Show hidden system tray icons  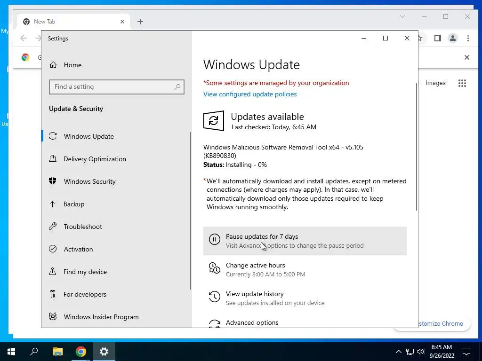398,352
